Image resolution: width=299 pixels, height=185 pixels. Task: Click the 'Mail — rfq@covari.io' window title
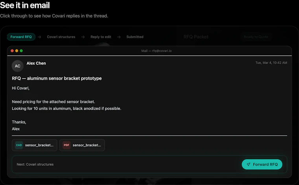(156, 51)
